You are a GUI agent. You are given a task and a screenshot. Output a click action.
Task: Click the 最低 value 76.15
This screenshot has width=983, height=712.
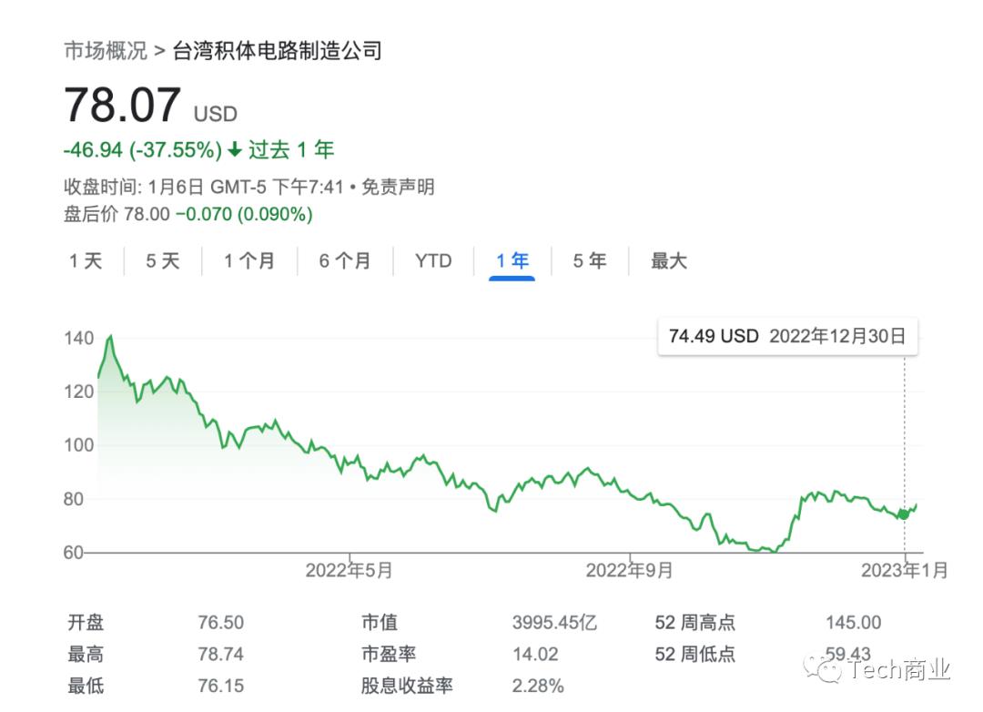(x=220, y=686)
